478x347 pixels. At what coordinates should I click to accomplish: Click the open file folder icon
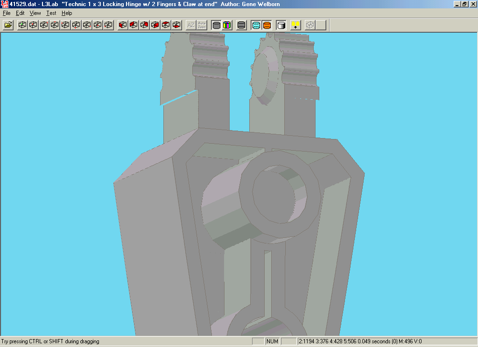8,25
